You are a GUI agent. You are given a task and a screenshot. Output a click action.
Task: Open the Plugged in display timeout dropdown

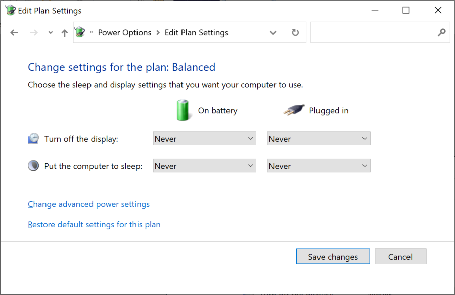(x=318, y=138)
